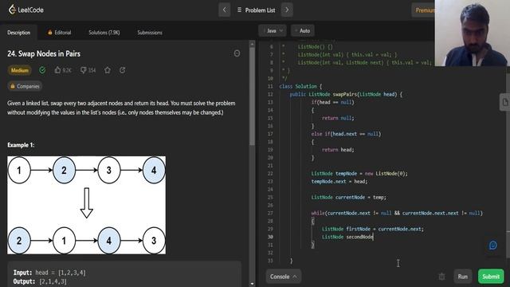Open the Submissions tab
The image size is (510, 287).
[150, 33]
